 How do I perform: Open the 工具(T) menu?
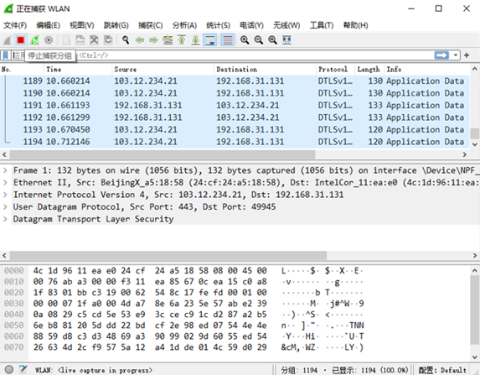pyautogui.click(x=322, y=25)
